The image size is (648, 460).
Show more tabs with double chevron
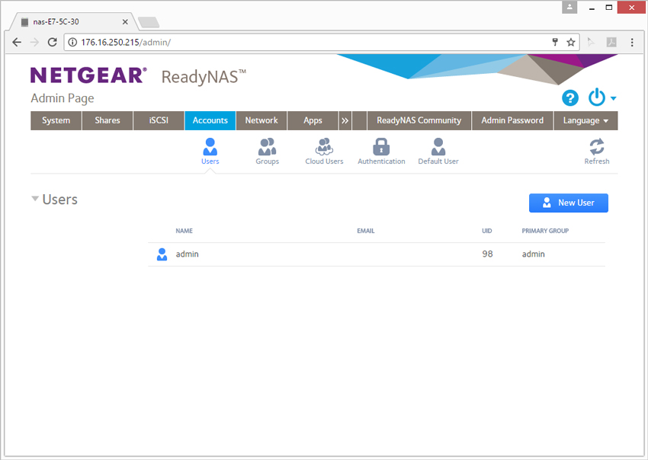point(345,120)
